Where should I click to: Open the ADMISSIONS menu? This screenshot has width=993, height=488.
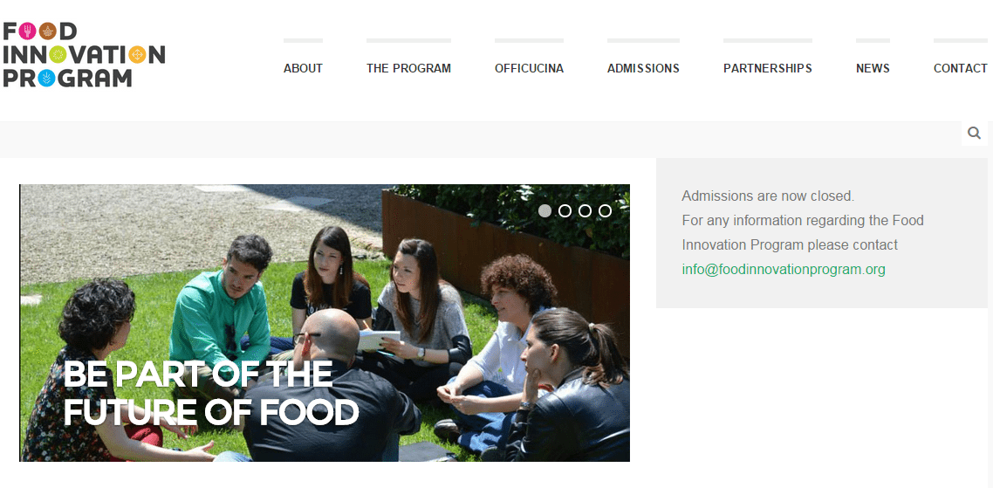pyautogui.click(x=643, y=68)
